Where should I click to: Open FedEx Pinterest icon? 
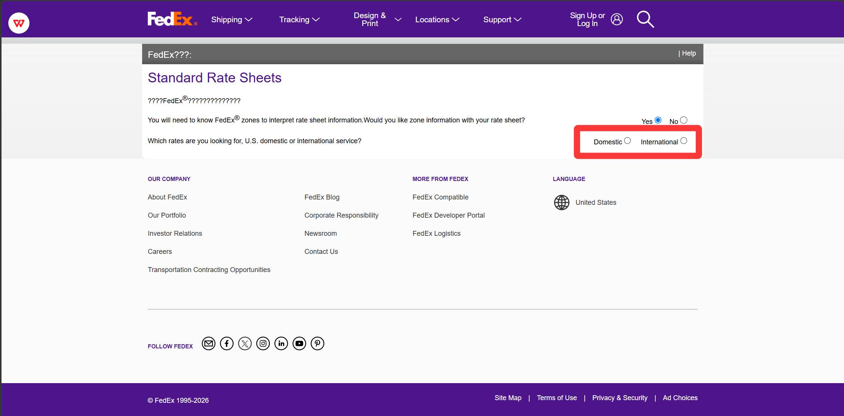click(317, 343)
